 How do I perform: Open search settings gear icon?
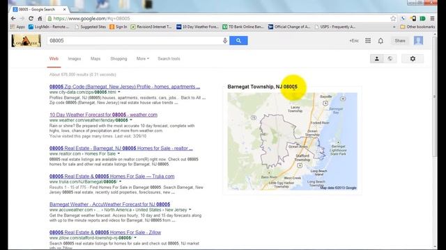(x=413, y=58)
